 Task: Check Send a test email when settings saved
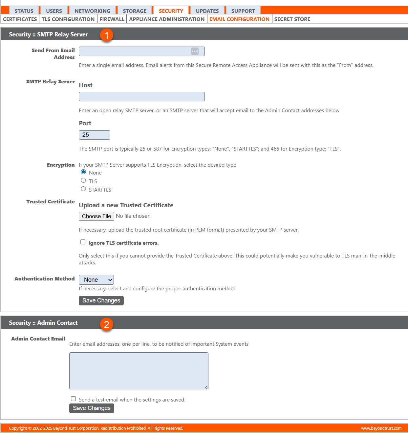tap(73, 399)
